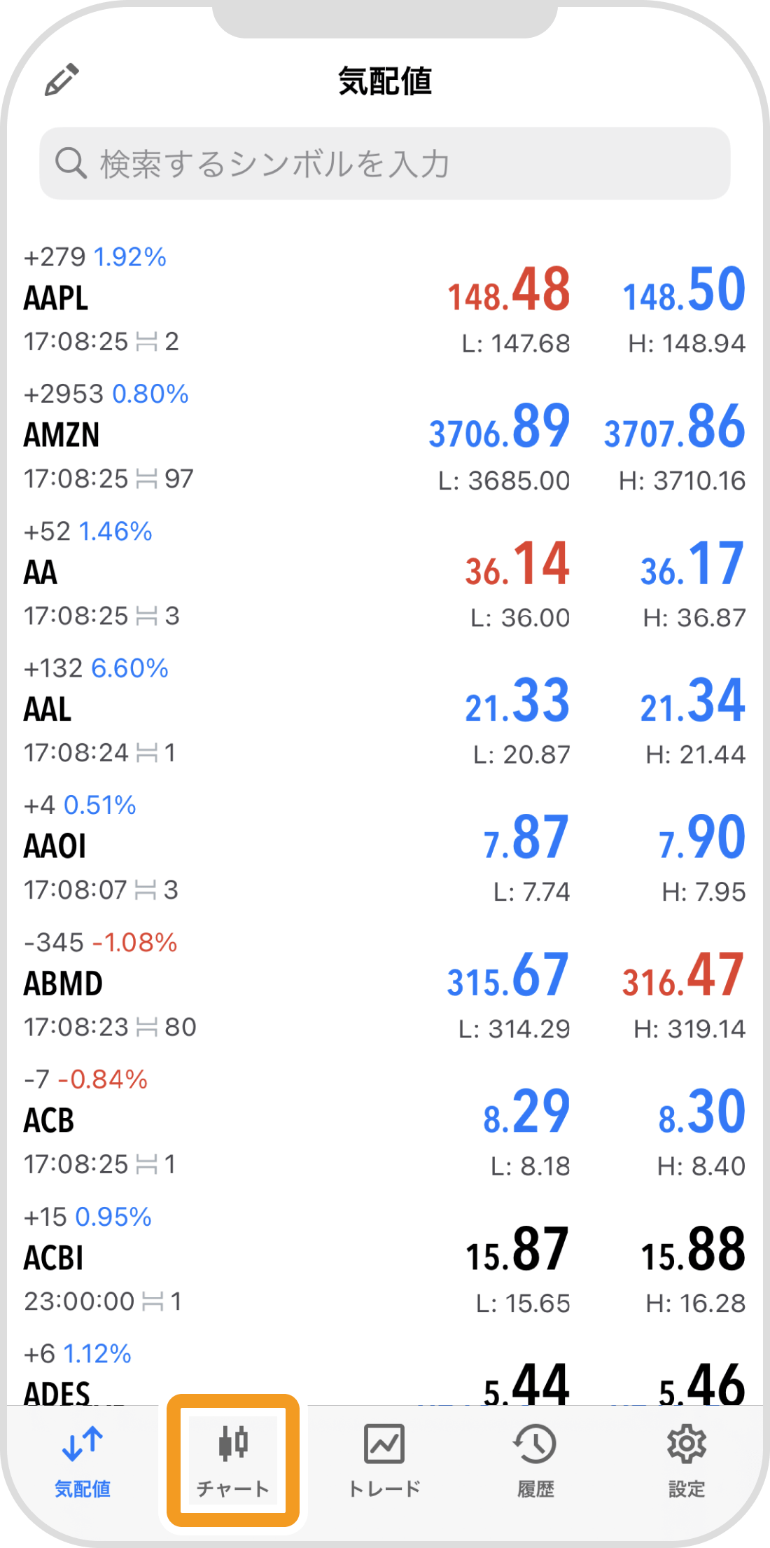
Task: Focus the symbol search input field
Action: (385, 163)
